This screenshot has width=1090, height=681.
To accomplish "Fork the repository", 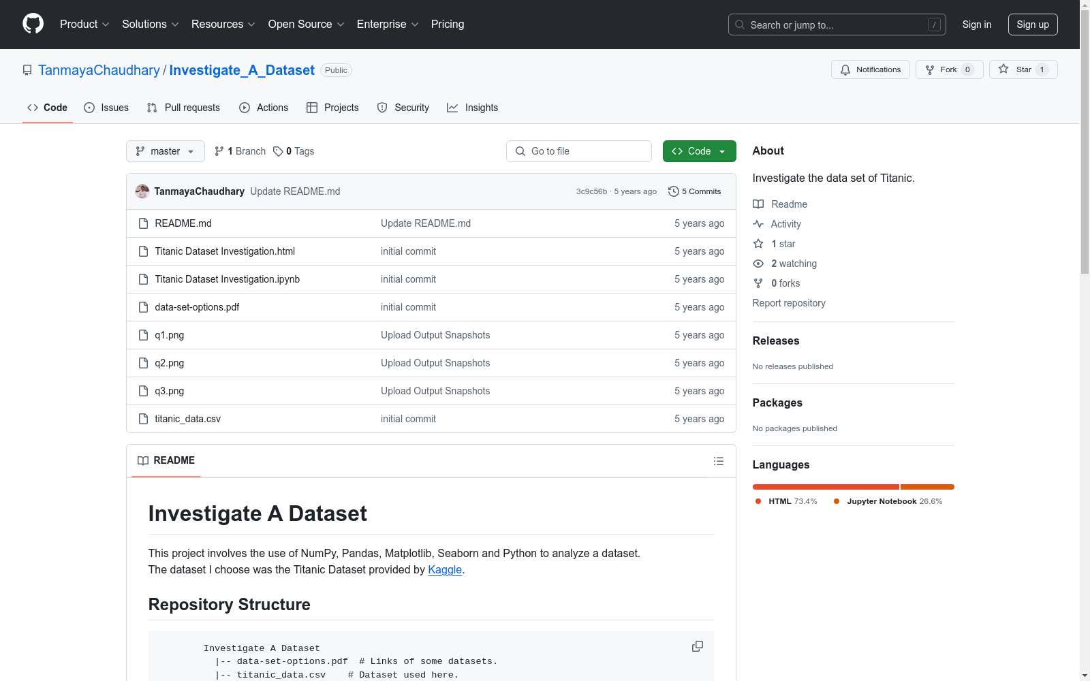I will (949, 69).
